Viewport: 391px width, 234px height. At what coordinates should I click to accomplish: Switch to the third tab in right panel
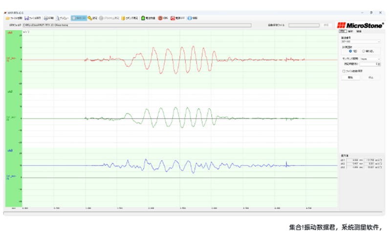tap(359, 31)
